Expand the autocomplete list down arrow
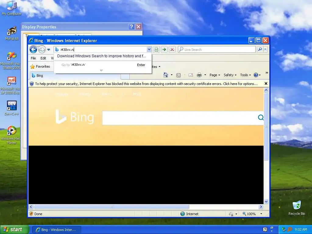The width and height of the screenshot is (312, 234). coord(101,70)
